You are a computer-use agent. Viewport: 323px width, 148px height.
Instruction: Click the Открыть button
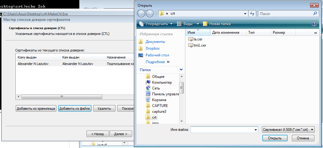pyautogui.click(x=275, y=138)
